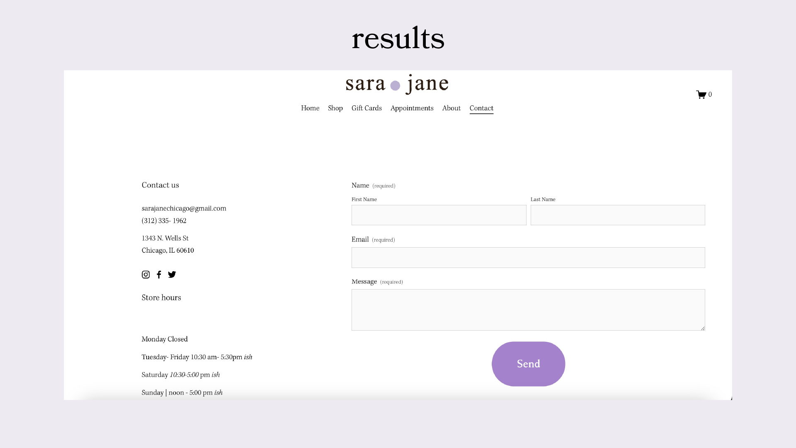This screenshot has width=796, height=448.
Task: Click the sara jane logo
Action: tap(397, 84)
